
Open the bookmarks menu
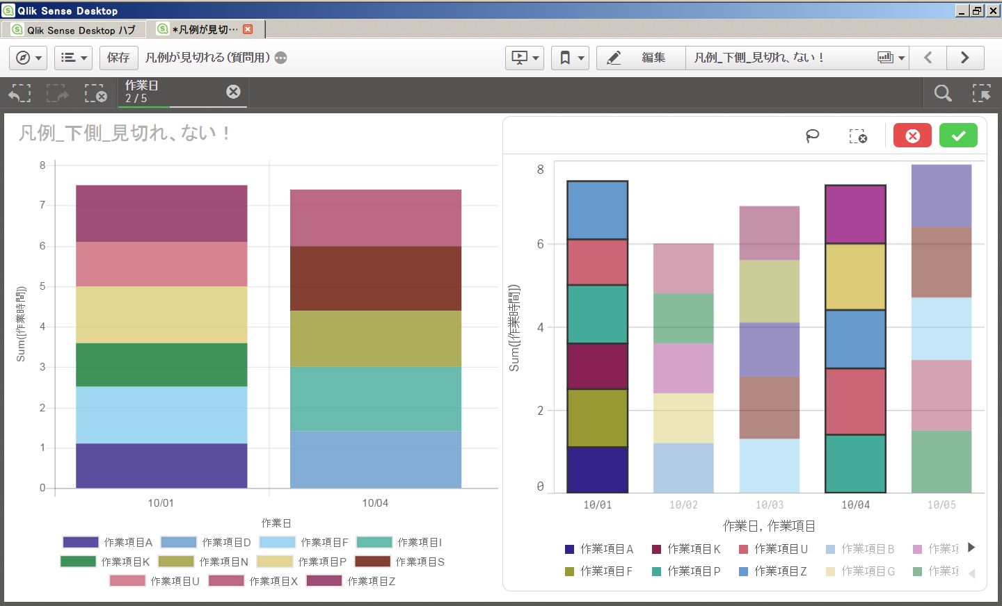(571, 58)
